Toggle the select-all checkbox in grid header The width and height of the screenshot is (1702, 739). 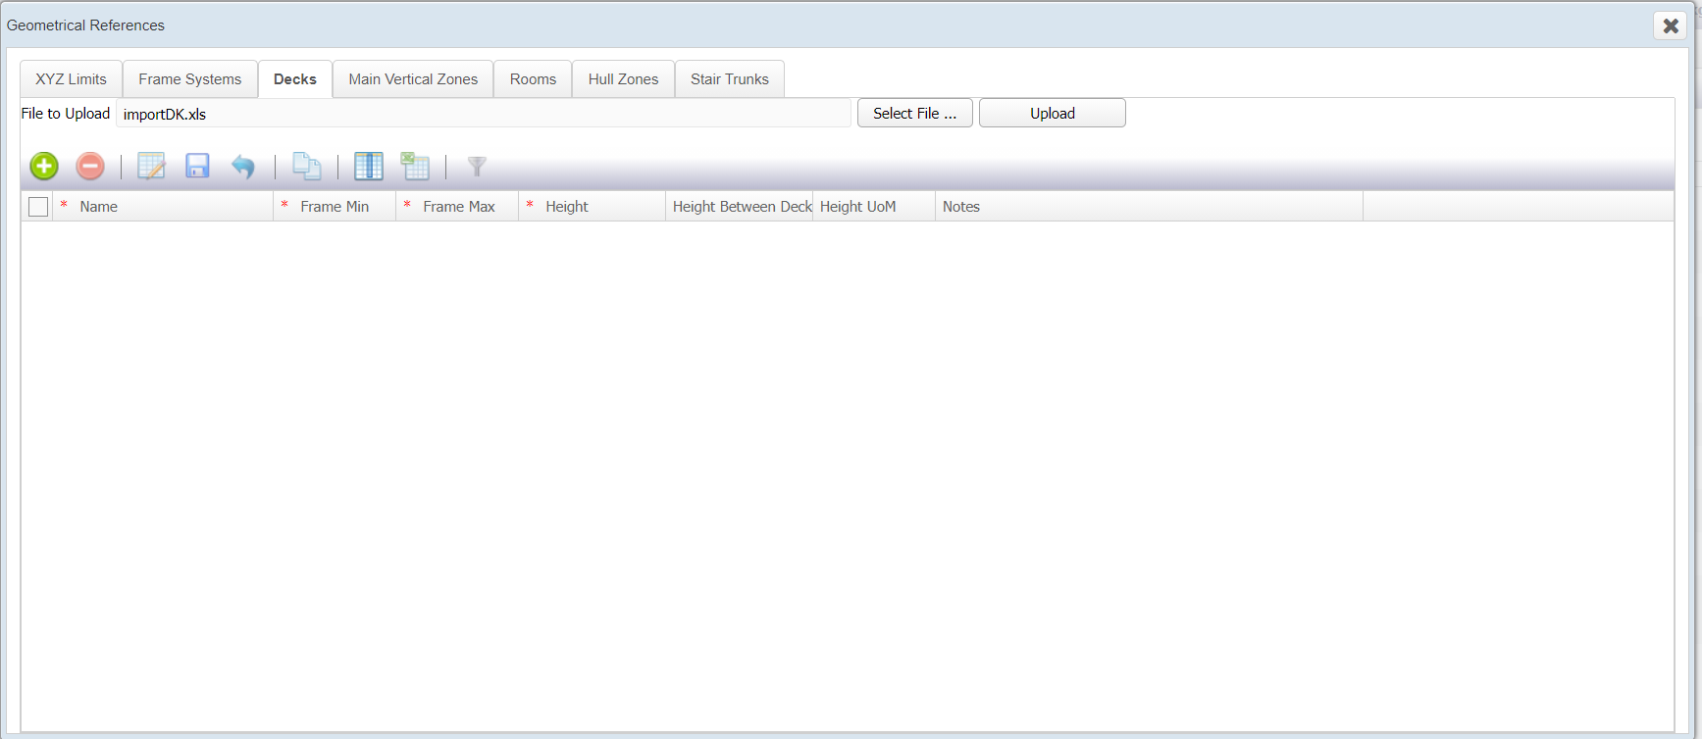click(38, 207)
